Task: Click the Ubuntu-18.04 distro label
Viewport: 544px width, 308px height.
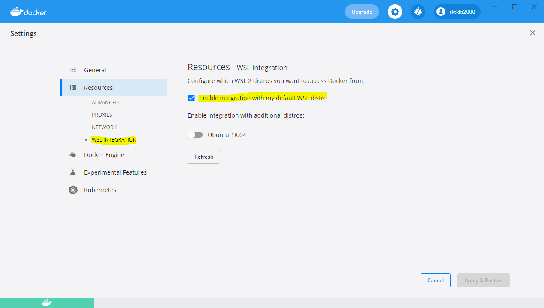Action: tap(227, 135)
